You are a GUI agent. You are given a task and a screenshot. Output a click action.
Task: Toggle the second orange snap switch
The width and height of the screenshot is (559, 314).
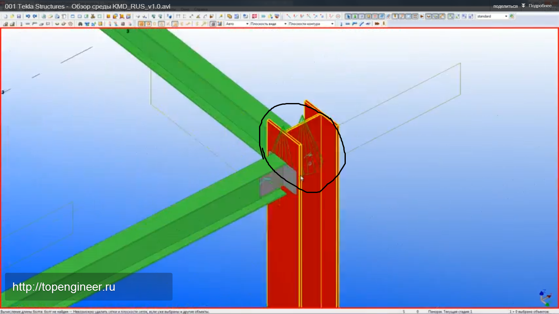[x=148, y=24]
